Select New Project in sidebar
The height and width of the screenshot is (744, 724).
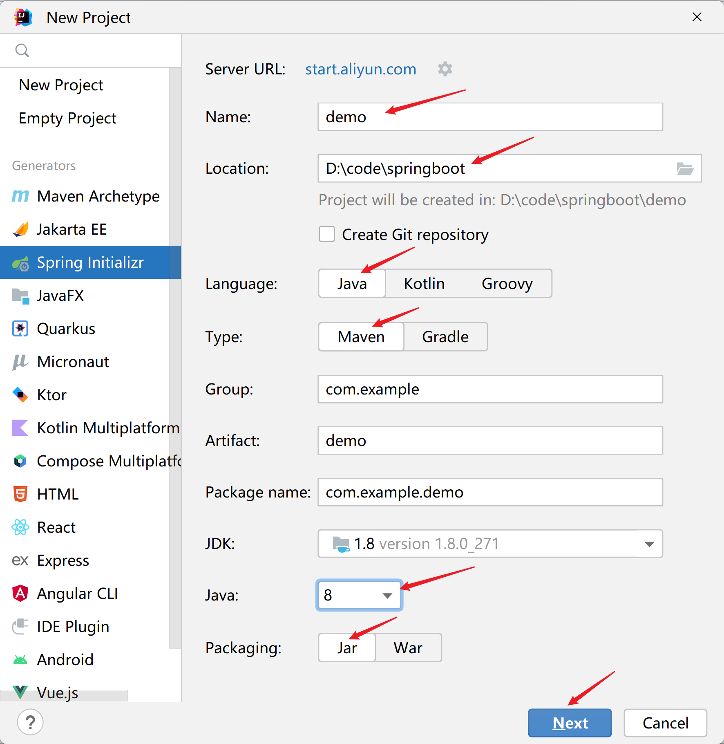(61, 85)
